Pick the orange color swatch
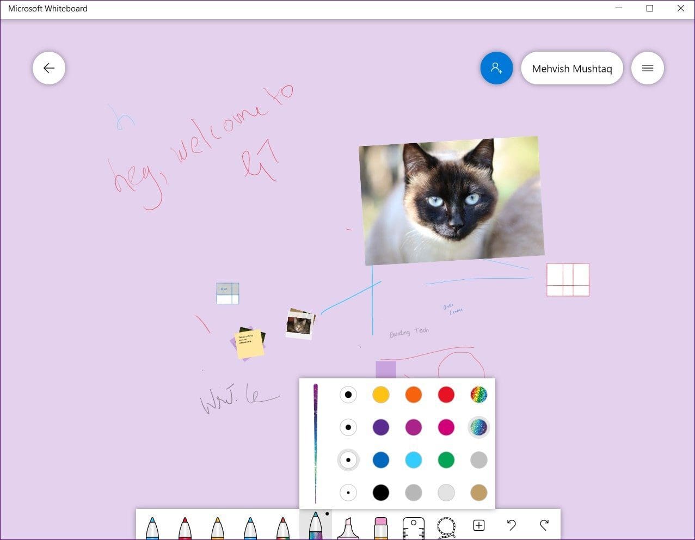This screenshot has height=540, width=695. point(414,395)
